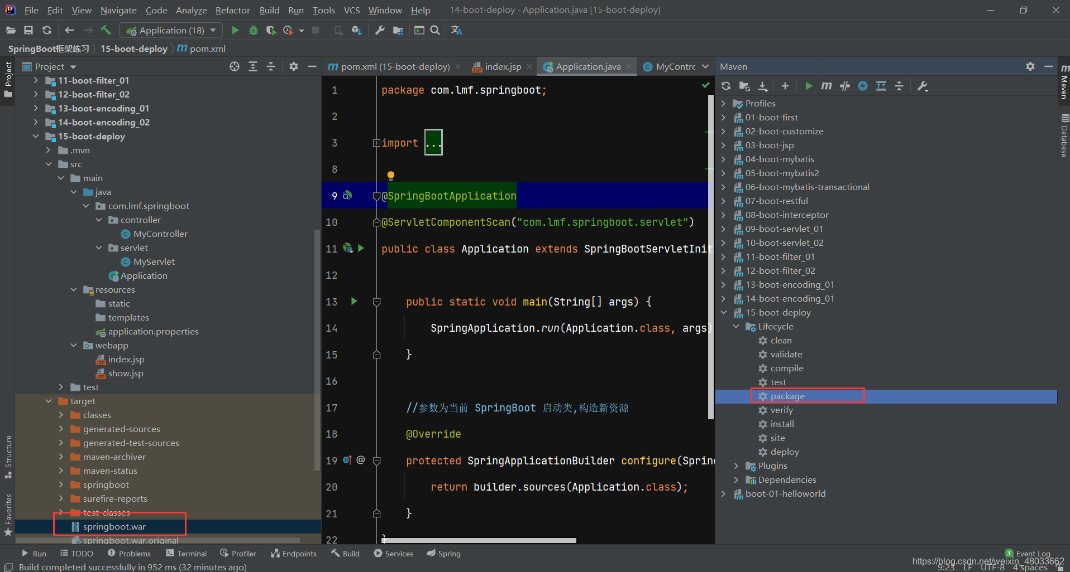Expand Profiles node in Maven panel

pos(724,103)
